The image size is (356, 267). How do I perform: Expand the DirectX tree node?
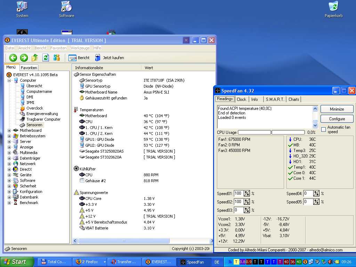(9, 169)
